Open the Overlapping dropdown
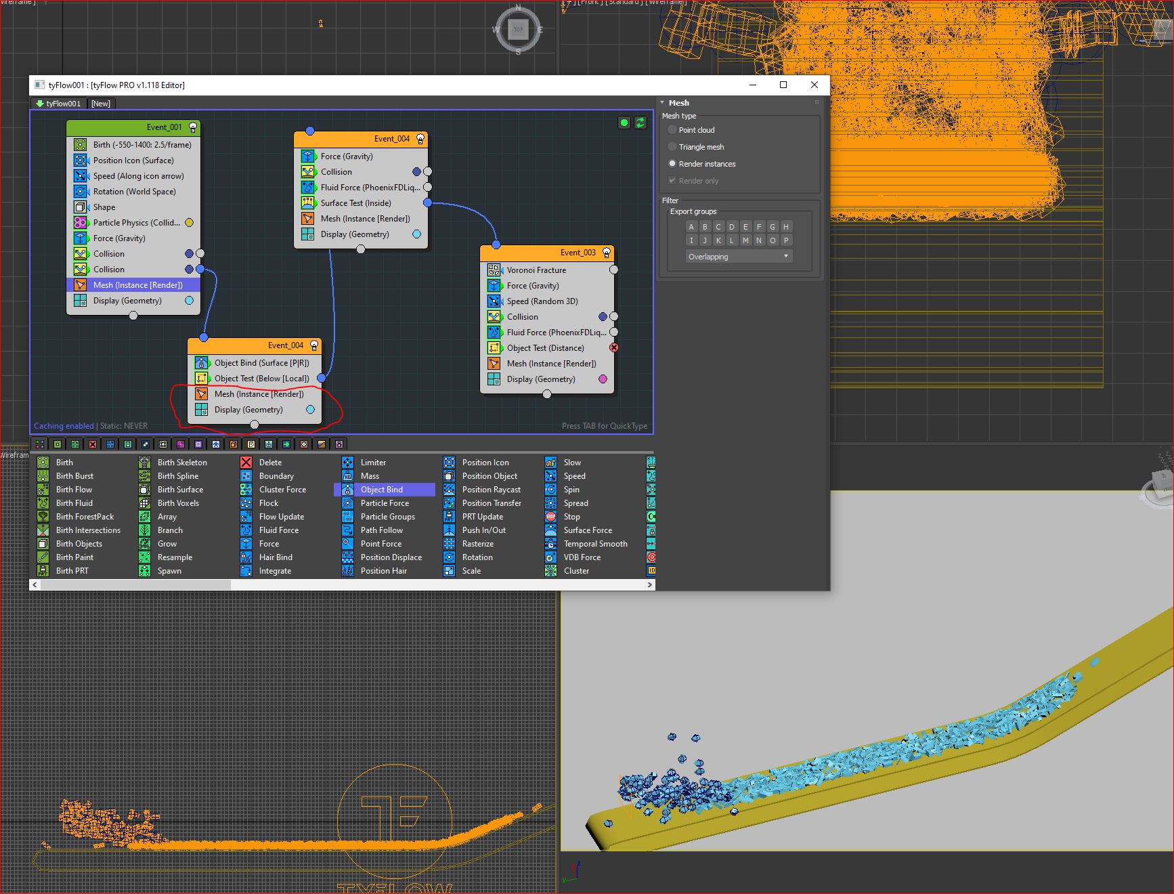This screenshot has height=894, width=1174. tap(738, 257)
